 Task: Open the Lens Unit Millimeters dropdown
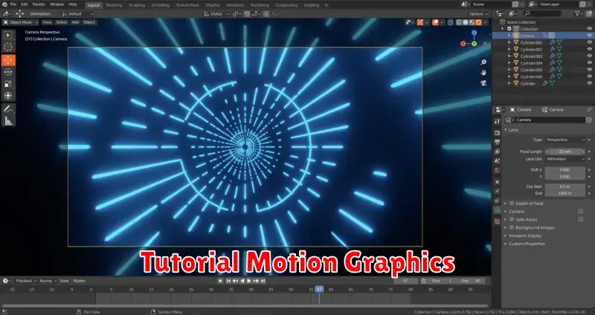pyautogui.click(x=565, y=159)
